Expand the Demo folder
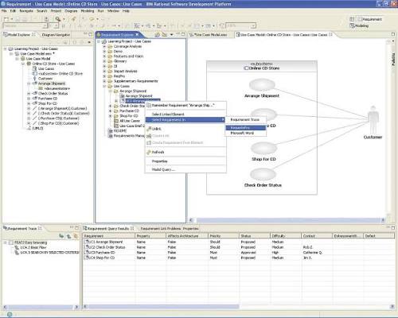This screenshot has width=398, height=318. pyautogui.click(x=104, y=52)
